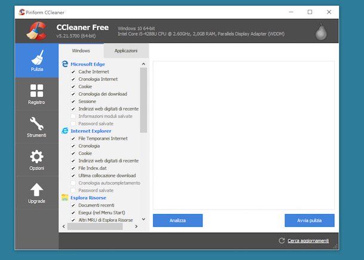This screenshot has width=364, height=260.
Task: Click the scroll up arrow of the list
Action: (143, 64)
